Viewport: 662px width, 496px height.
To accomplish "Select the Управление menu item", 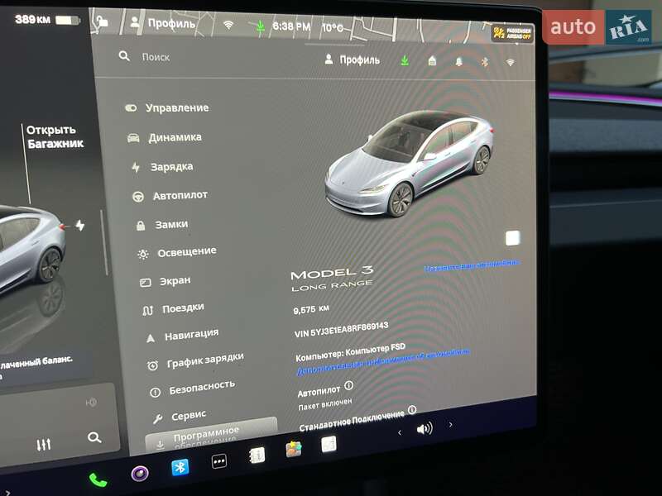I will coord(176,107).
